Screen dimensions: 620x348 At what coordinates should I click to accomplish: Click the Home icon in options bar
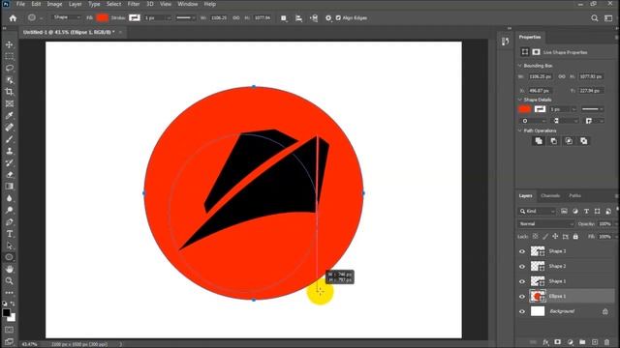(13, 18)
